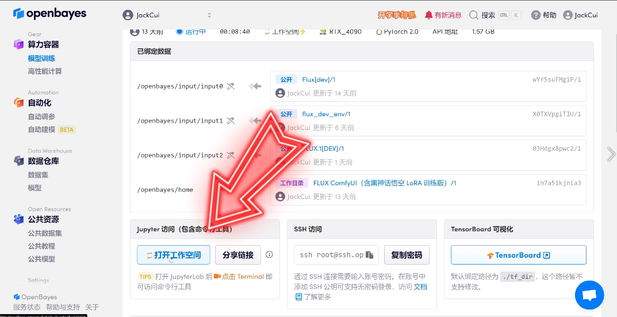This screenshot has width=617, height=317.
Task: Click the 帮助 label in the top bar
Action: click(x=549, y=15)
